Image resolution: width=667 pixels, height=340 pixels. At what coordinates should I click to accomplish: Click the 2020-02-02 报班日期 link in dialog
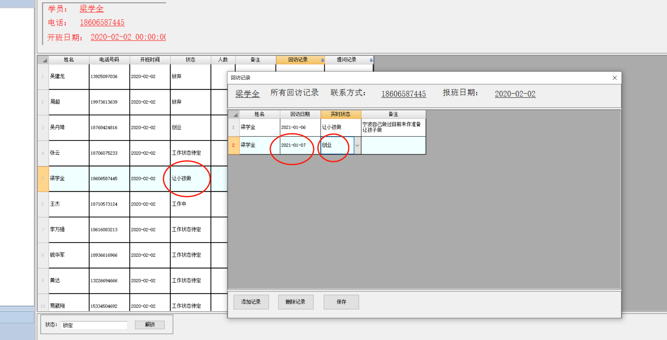[515, 94]
